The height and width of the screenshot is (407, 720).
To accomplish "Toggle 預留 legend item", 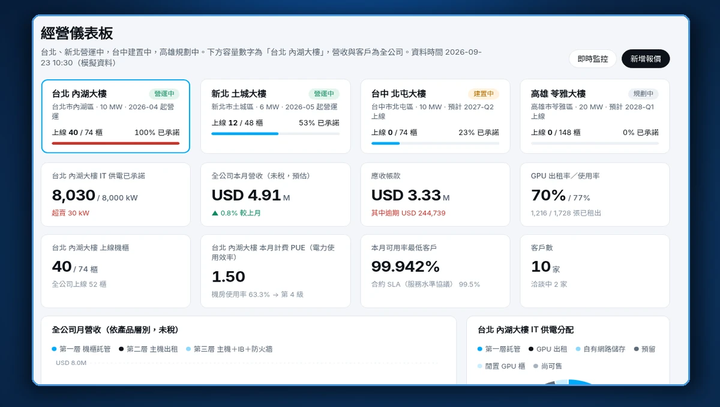I will coord(645,349).
